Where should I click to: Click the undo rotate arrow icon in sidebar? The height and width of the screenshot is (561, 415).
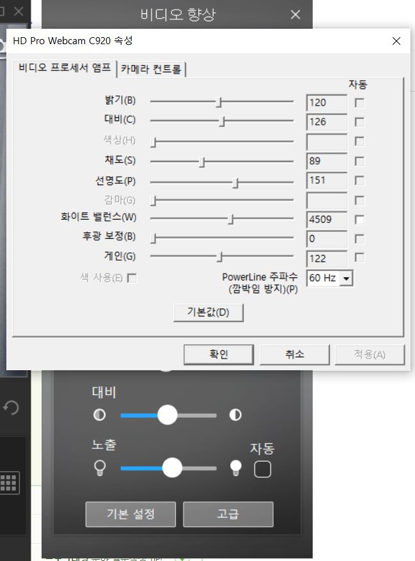11,407
